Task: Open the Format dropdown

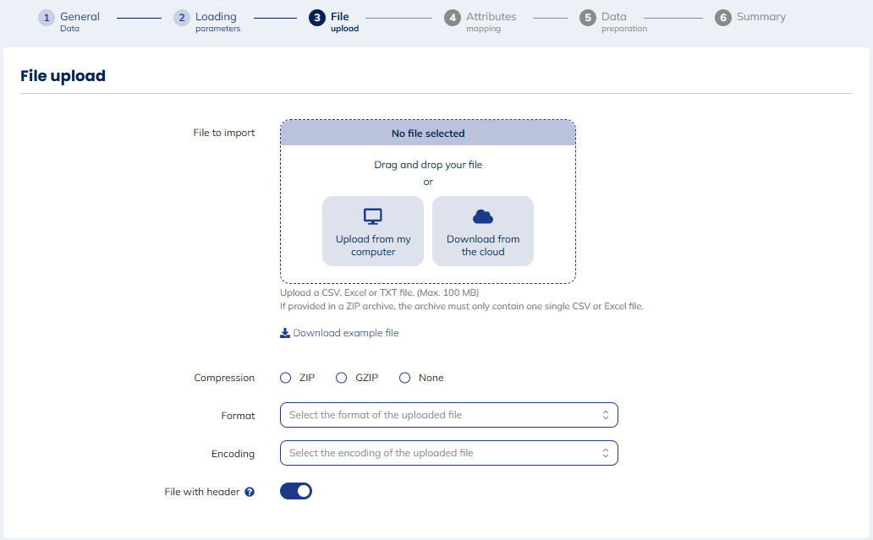Action: 448,415
